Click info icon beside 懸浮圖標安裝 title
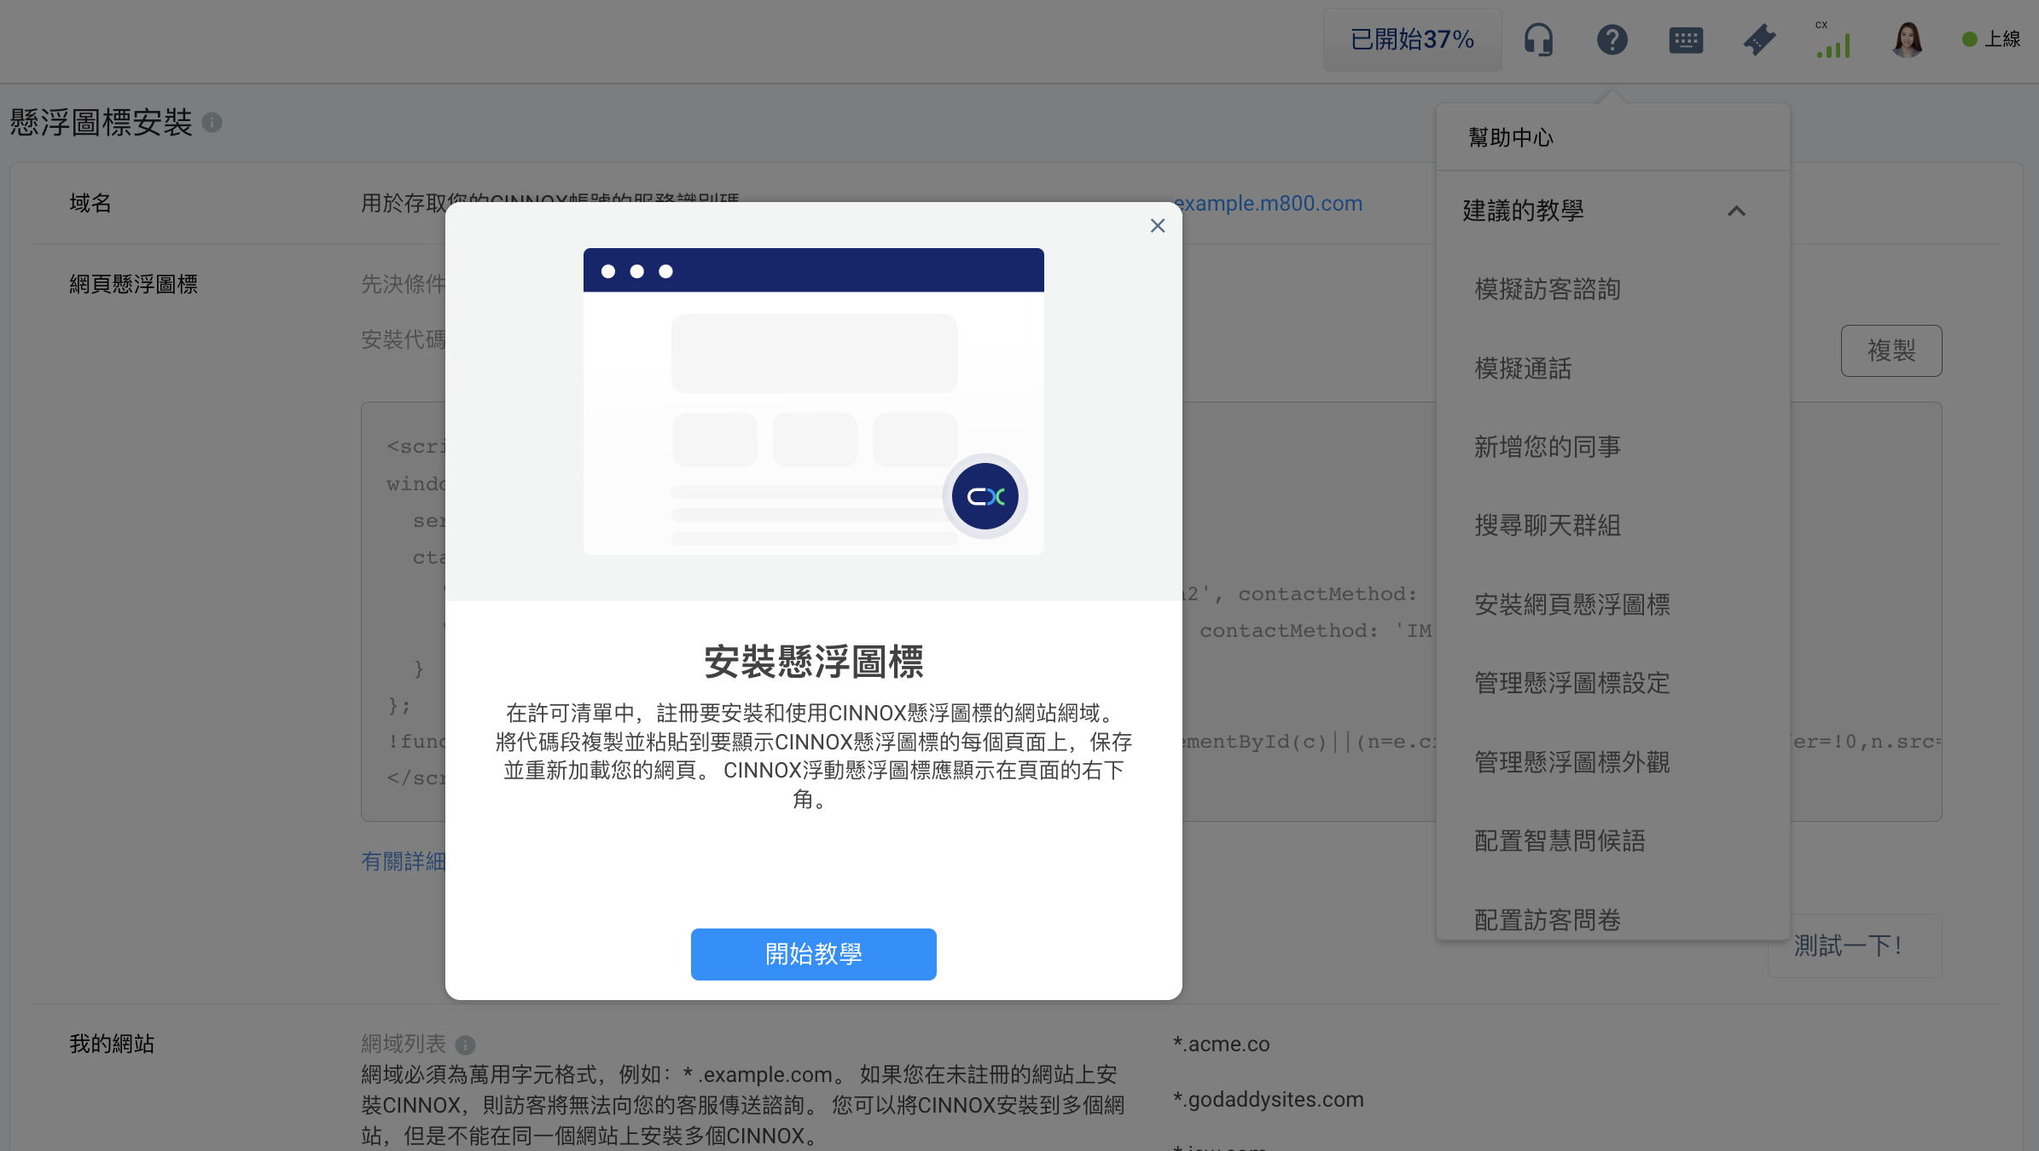Viewport: 2039px width, 1151px height. coord(212,123)
